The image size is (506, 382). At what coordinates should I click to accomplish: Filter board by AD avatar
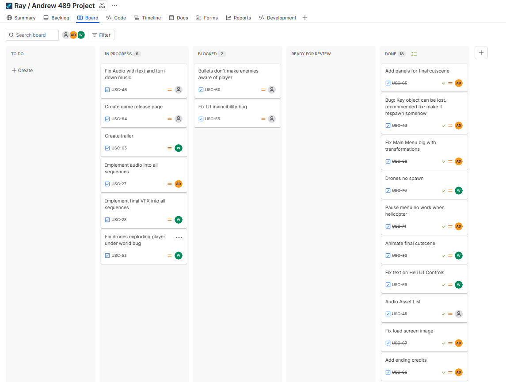(73, 35)
